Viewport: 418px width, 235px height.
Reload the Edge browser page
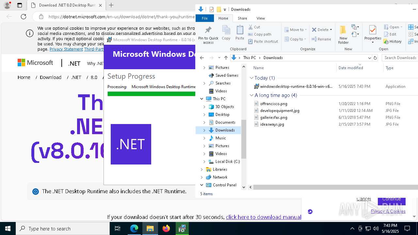pos(24,17)
